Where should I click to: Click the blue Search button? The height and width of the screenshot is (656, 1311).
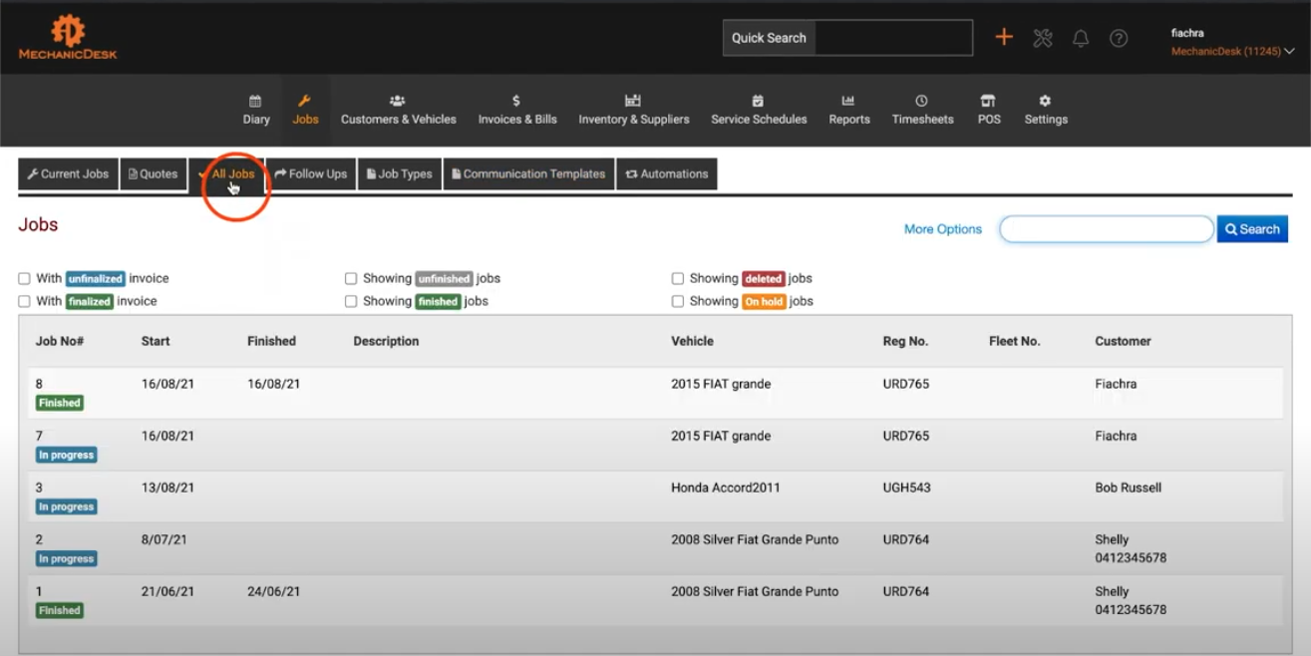pyautogui.click(x=1252, y=229)
